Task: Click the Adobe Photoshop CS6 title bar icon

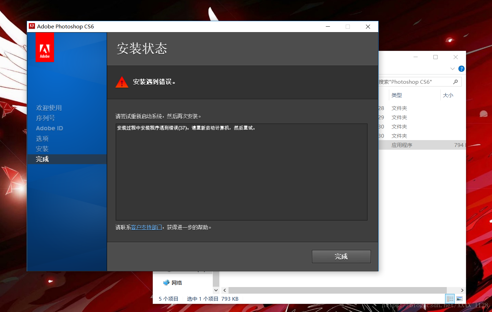Action: coord(32,26)
